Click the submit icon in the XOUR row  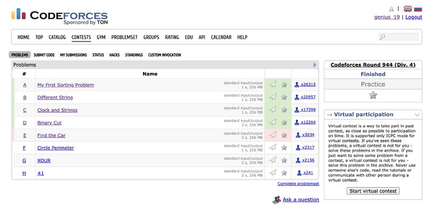(x=273, y=160)
